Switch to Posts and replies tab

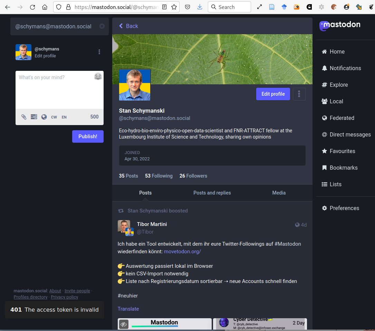pos(212,193)
